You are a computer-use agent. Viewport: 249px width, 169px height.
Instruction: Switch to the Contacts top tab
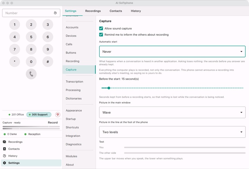click(116, 11)
